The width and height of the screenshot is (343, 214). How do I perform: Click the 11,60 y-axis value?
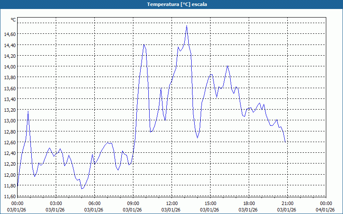pyautogui.click(x=10, y=196)
